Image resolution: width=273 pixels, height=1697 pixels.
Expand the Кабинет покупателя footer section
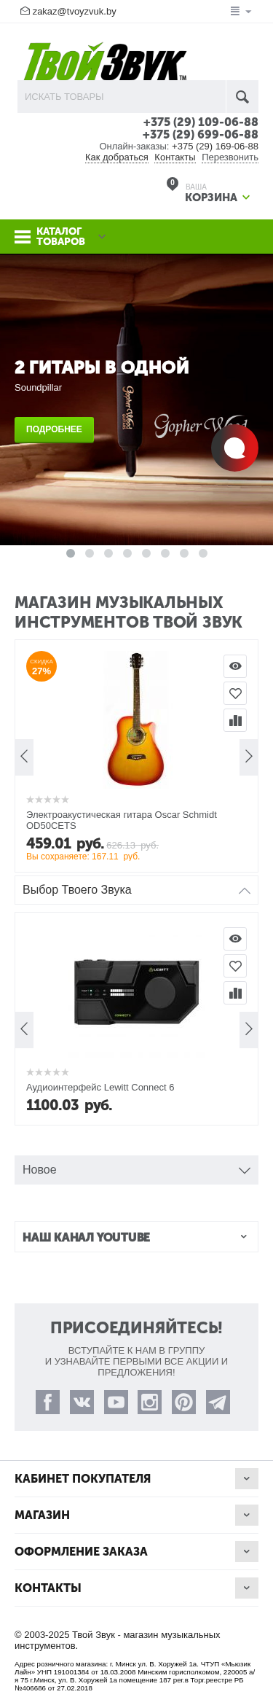(x=136, y=1478)
